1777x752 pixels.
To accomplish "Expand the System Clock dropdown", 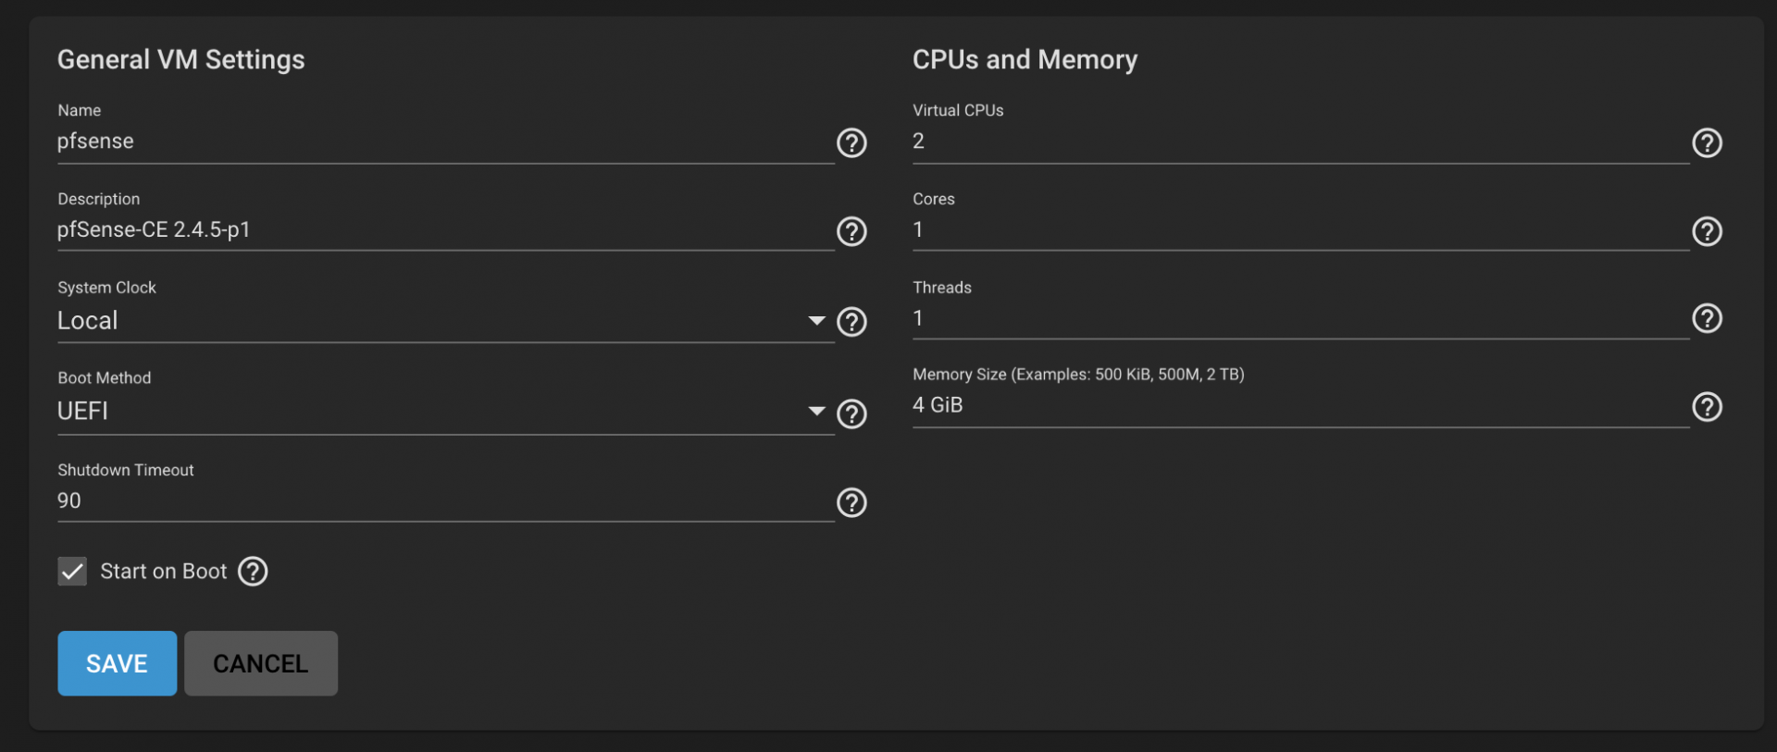I will pyautogui.click(x=444, y=321).
